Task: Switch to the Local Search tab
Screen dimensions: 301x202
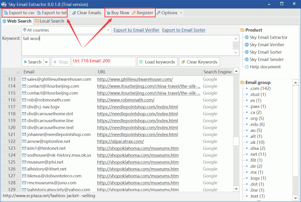Action: [50, 21]
